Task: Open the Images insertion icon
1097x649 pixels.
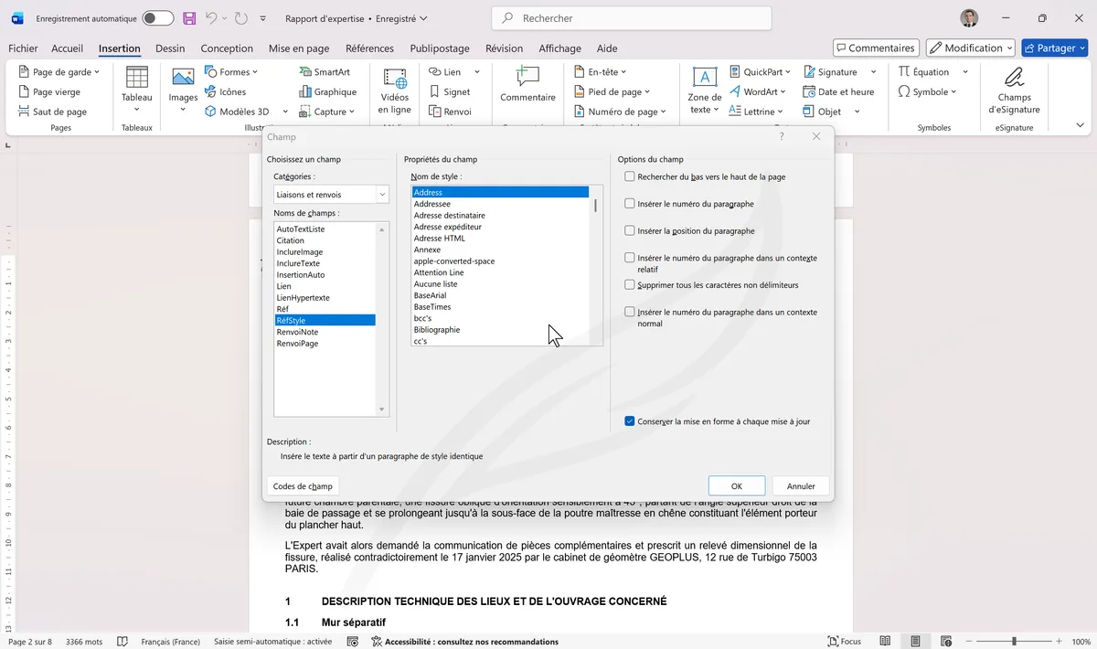Action: (x=183, y=80)
